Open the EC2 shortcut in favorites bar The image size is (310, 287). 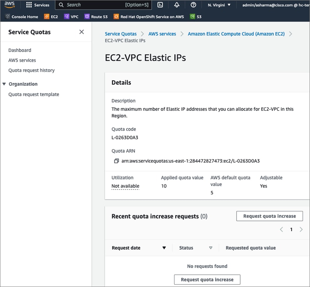[51, 17]
